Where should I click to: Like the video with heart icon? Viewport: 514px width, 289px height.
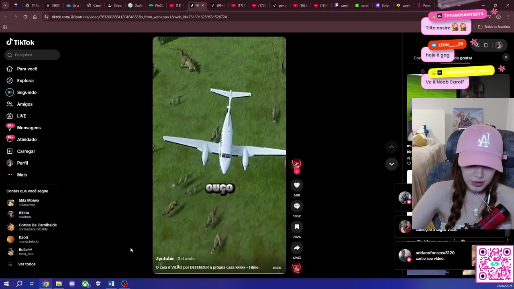coord(297,185)
